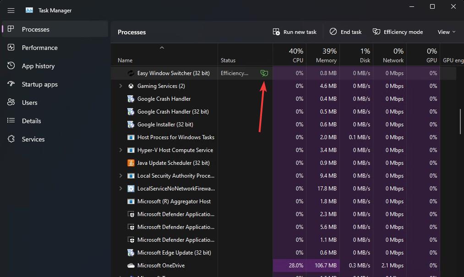Click the green efficiency leaf icon
The height and width of the screenshot is (277, 464).
tap(264, 73)
